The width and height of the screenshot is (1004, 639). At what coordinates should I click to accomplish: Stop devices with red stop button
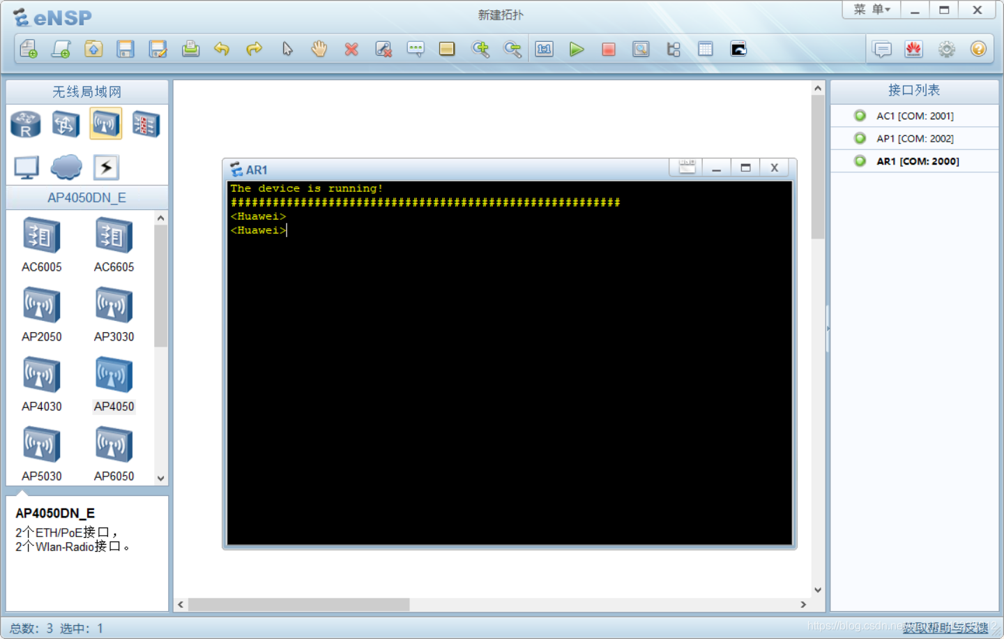(x=609, y=49)
